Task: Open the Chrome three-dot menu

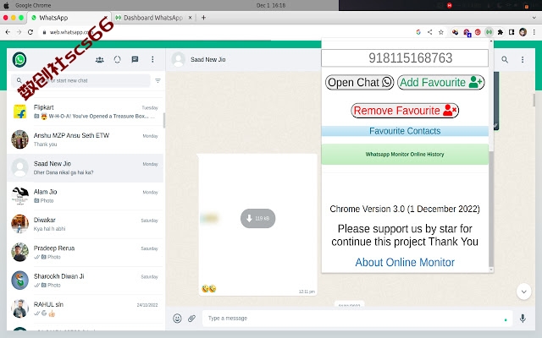Action: (534, 32)
